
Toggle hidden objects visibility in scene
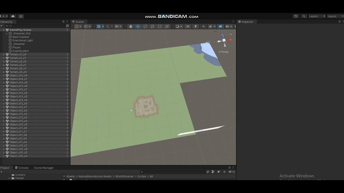tap(220, 27)
